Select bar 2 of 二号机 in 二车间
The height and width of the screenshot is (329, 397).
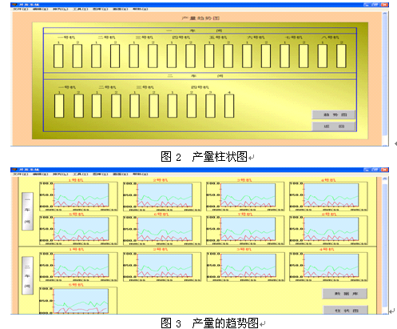(116, 106)
